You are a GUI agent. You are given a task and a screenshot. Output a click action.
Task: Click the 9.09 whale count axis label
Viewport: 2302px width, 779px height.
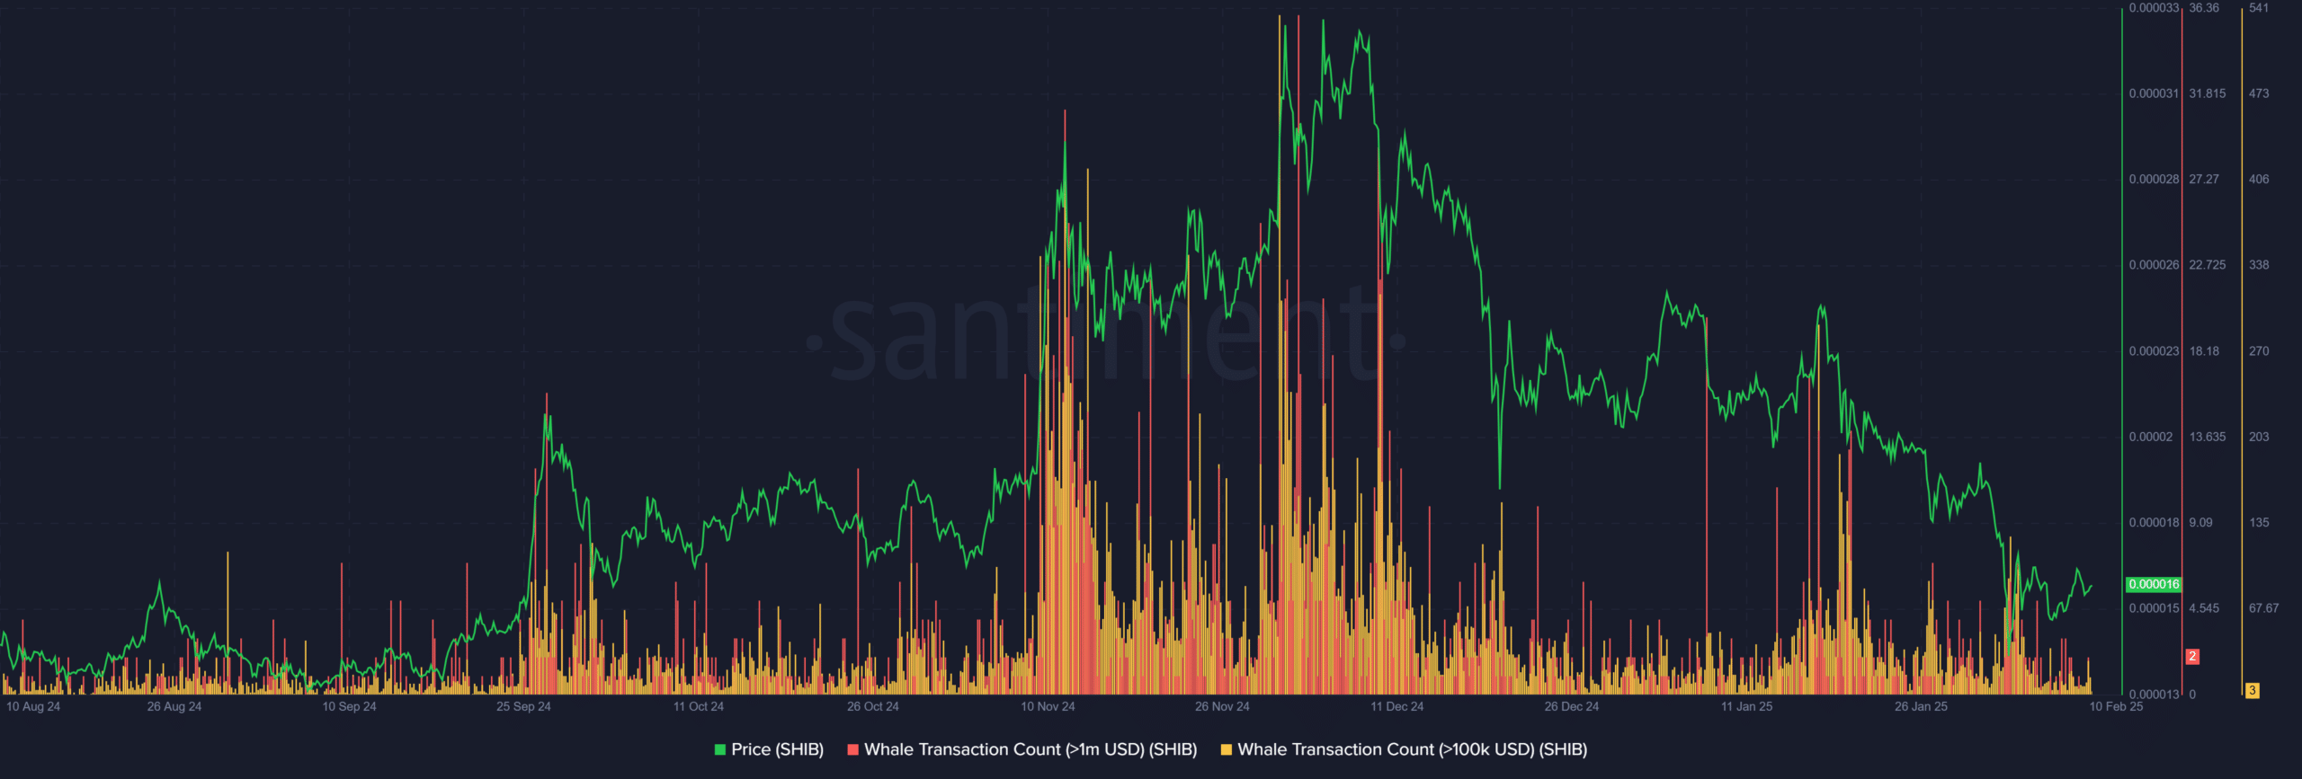[x=2200, y=523]
